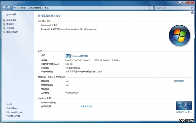The width and height of the screenshot is (196, 123).
Task: Select the 控制台 breadcrumb item
Action: (22, 8)
